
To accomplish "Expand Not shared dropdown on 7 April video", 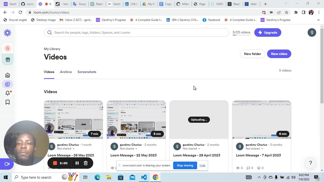I will coord(254,149).
